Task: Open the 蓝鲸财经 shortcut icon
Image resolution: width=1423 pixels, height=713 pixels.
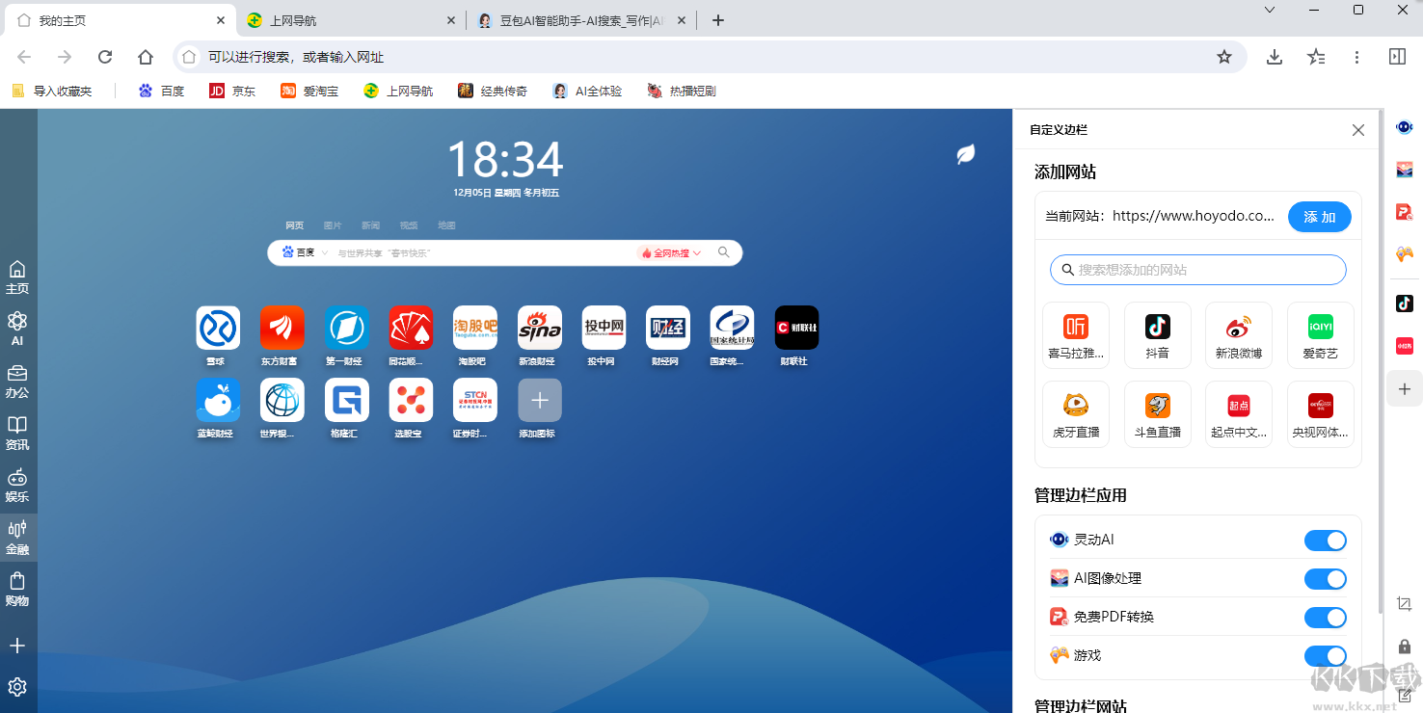Action: coord(218,400)
